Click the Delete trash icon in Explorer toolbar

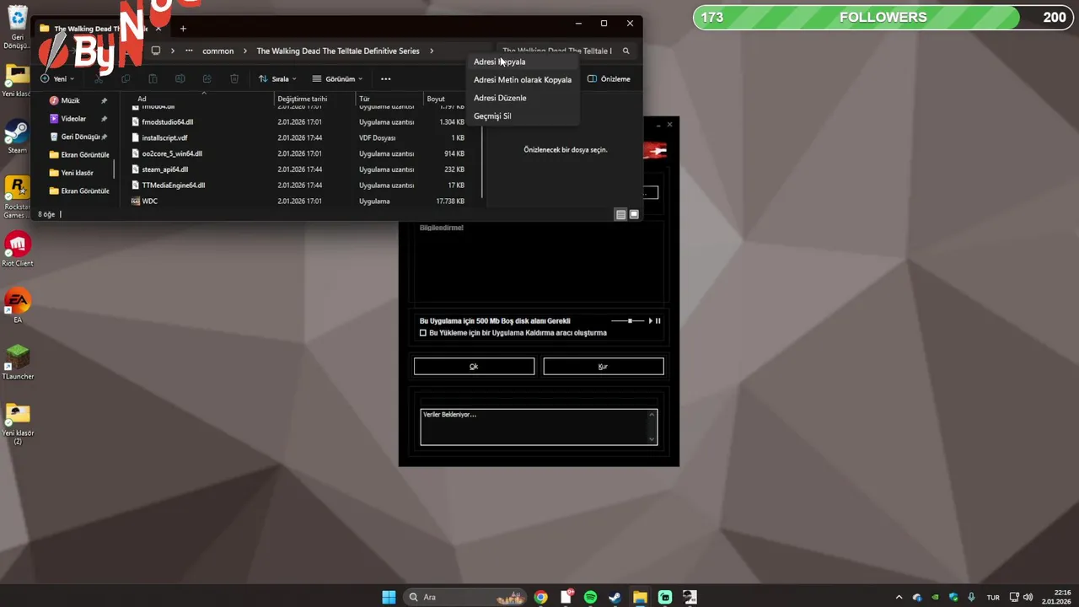pos(234,78)
